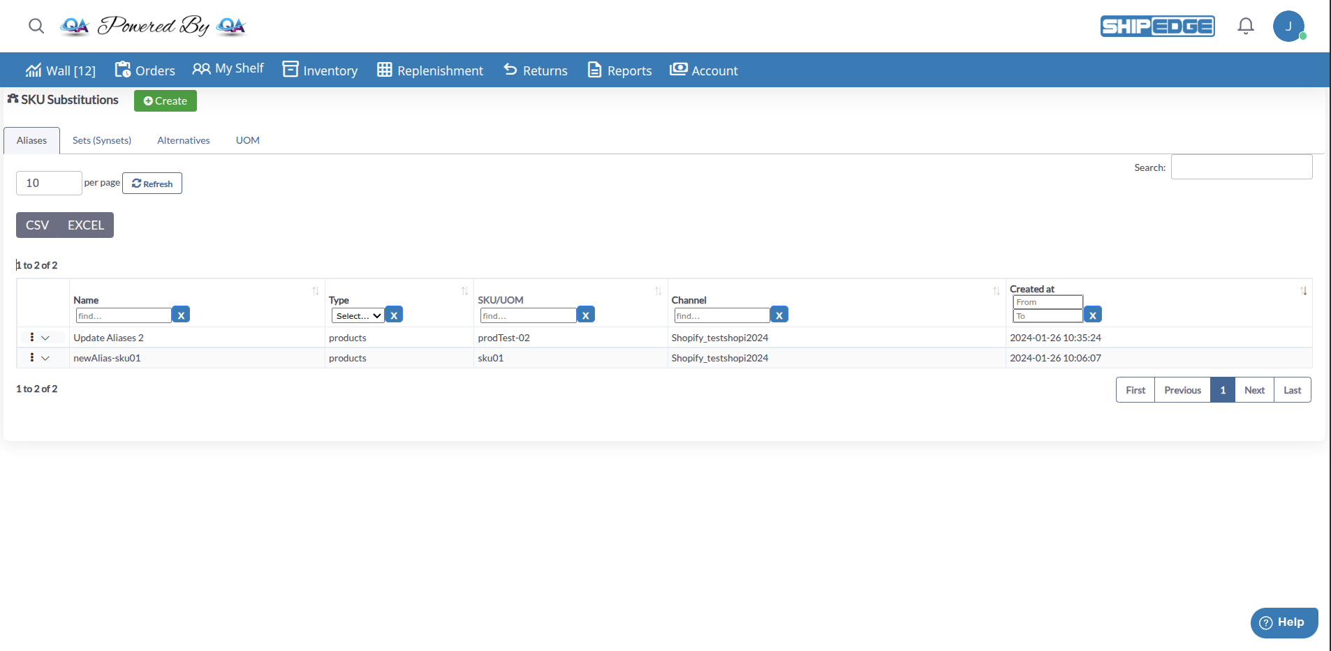Clear the Created at date filter

pyautogui.click(x=1093, y=315)
